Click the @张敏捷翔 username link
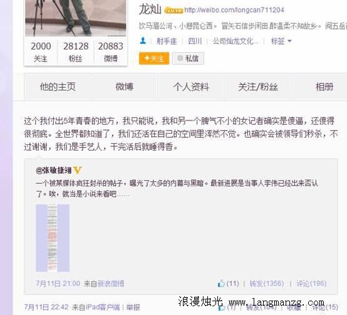Image resolution: width=347 pixels, height=315 pixels. click(54, 171)
